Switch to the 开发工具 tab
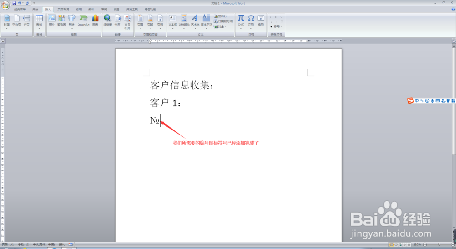The image size is (456, 249). pos(132,9)
